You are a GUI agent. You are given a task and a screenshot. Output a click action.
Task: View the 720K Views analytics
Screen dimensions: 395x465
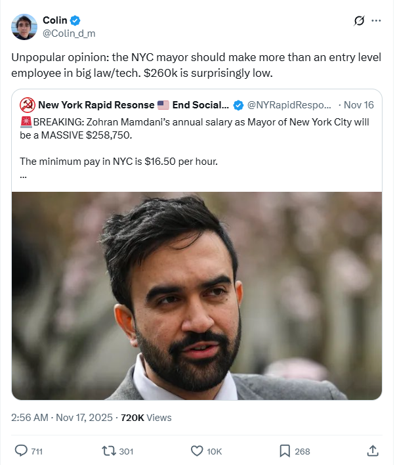pos(146,417)
